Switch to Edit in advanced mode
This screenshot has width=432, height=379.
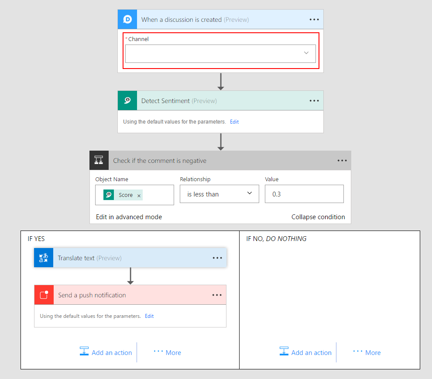coord(129,217)
